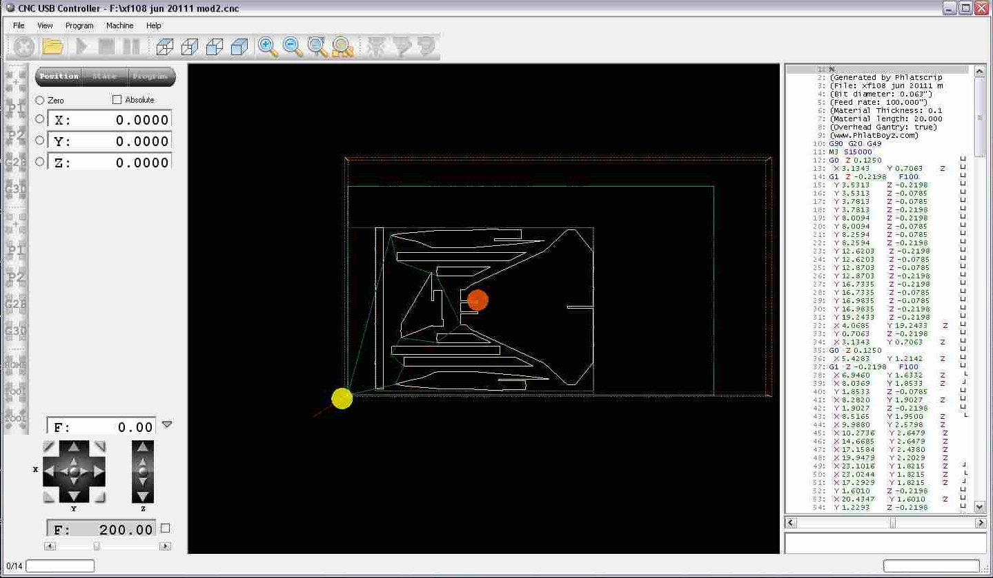Screen dimensions: 993x578
Task: Open the Machine menu
Action: tap(119, 25)
